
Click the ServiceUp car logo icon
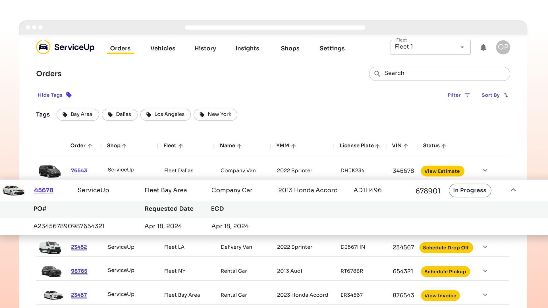pos(43,47)
